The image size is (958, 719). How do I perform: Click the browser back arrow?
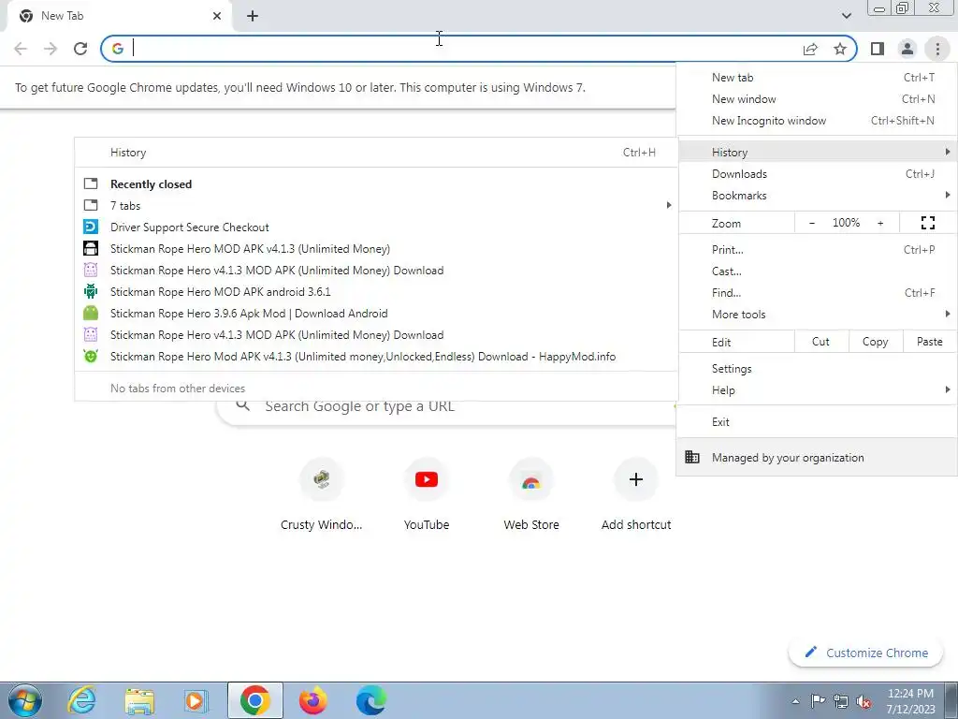coord(21,49)
